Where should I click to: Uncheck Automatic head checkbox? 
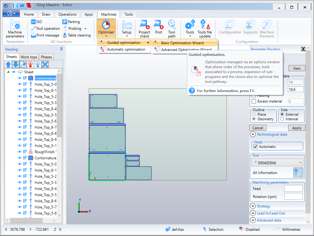tap(255, 146)
